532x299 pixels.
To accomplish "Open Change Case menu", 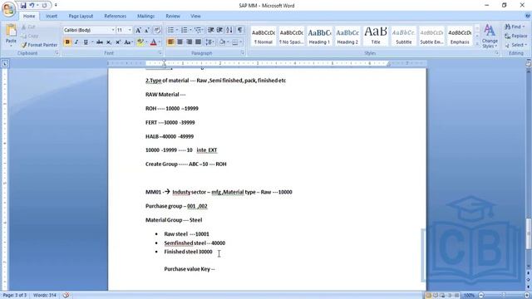I will coord(128,42).
